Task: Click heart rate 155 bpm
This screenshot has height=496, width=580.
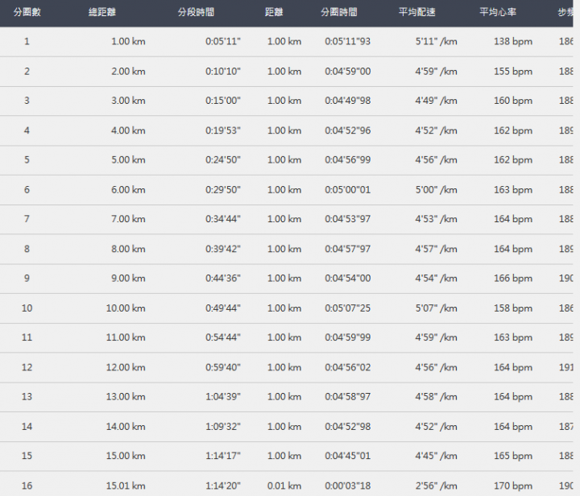Action: pyautogui.click(x=513, y=72)
